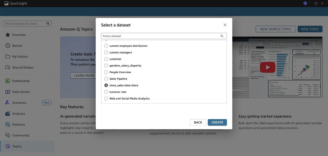
Task: Click the Key features heading
Action: pos(72,107)
